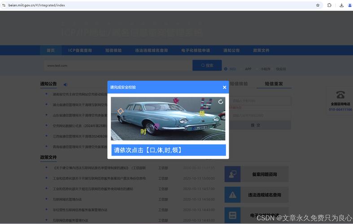
Task: View site information icon in address bar
Action: pyautogui.click(x=4, y=5)
